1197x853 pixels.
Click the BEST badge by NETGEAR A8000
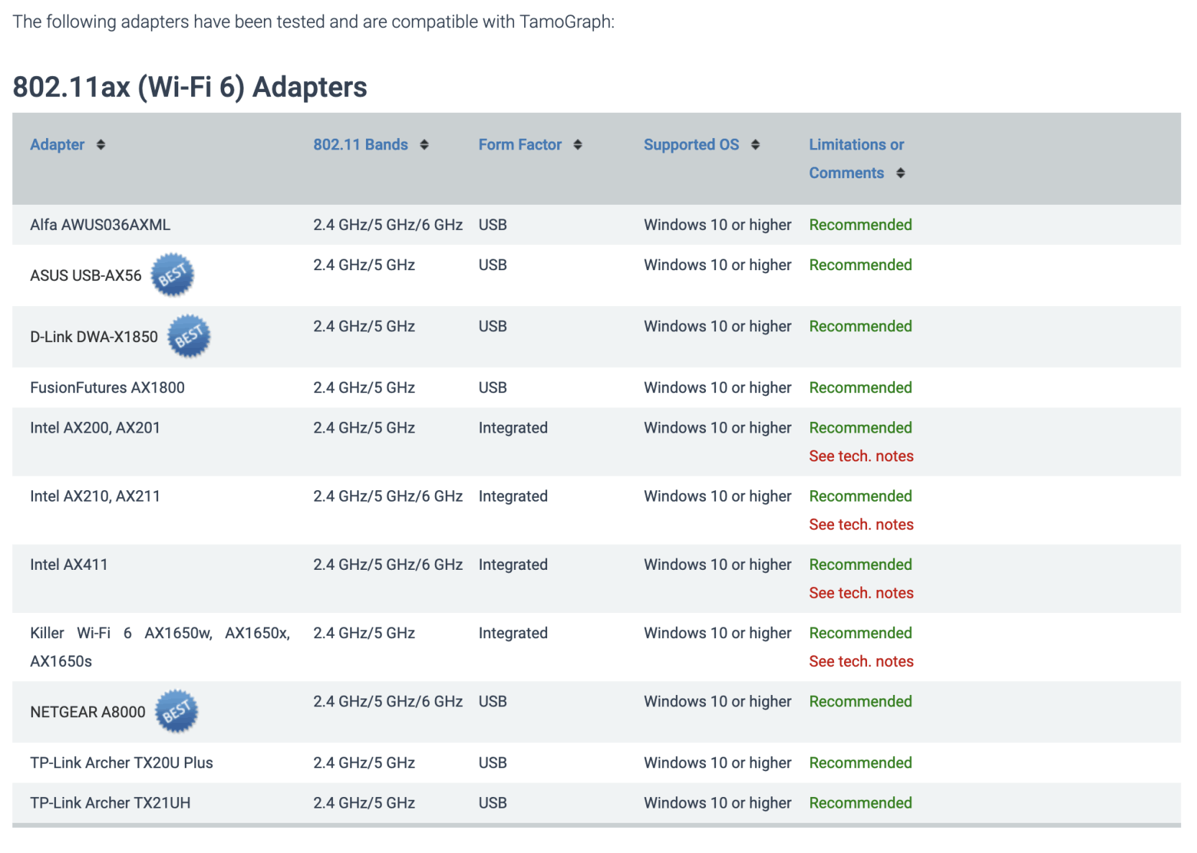pos(177,711)
